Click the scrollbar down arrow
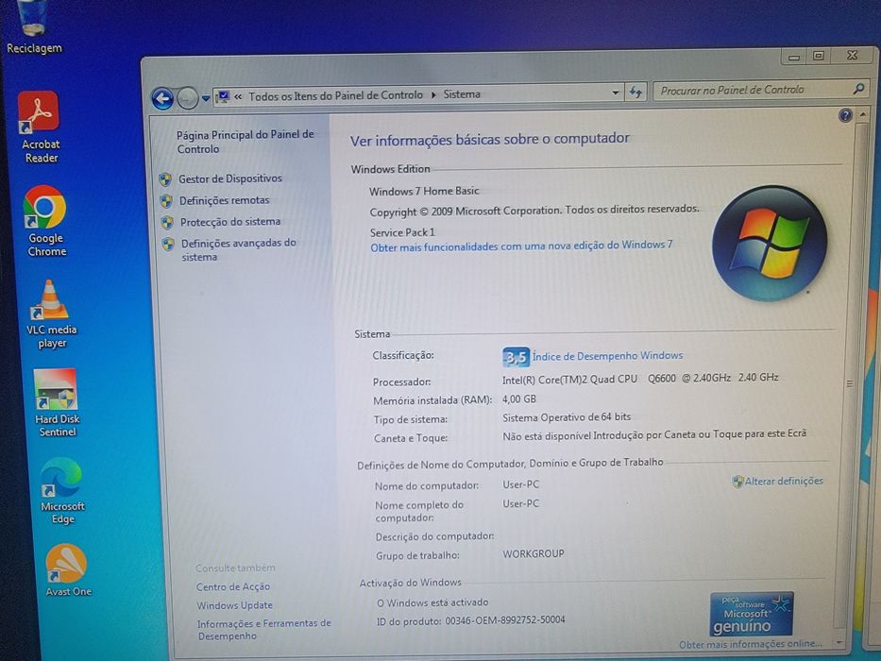The image size is (881, 661). [x=839, y=642]
